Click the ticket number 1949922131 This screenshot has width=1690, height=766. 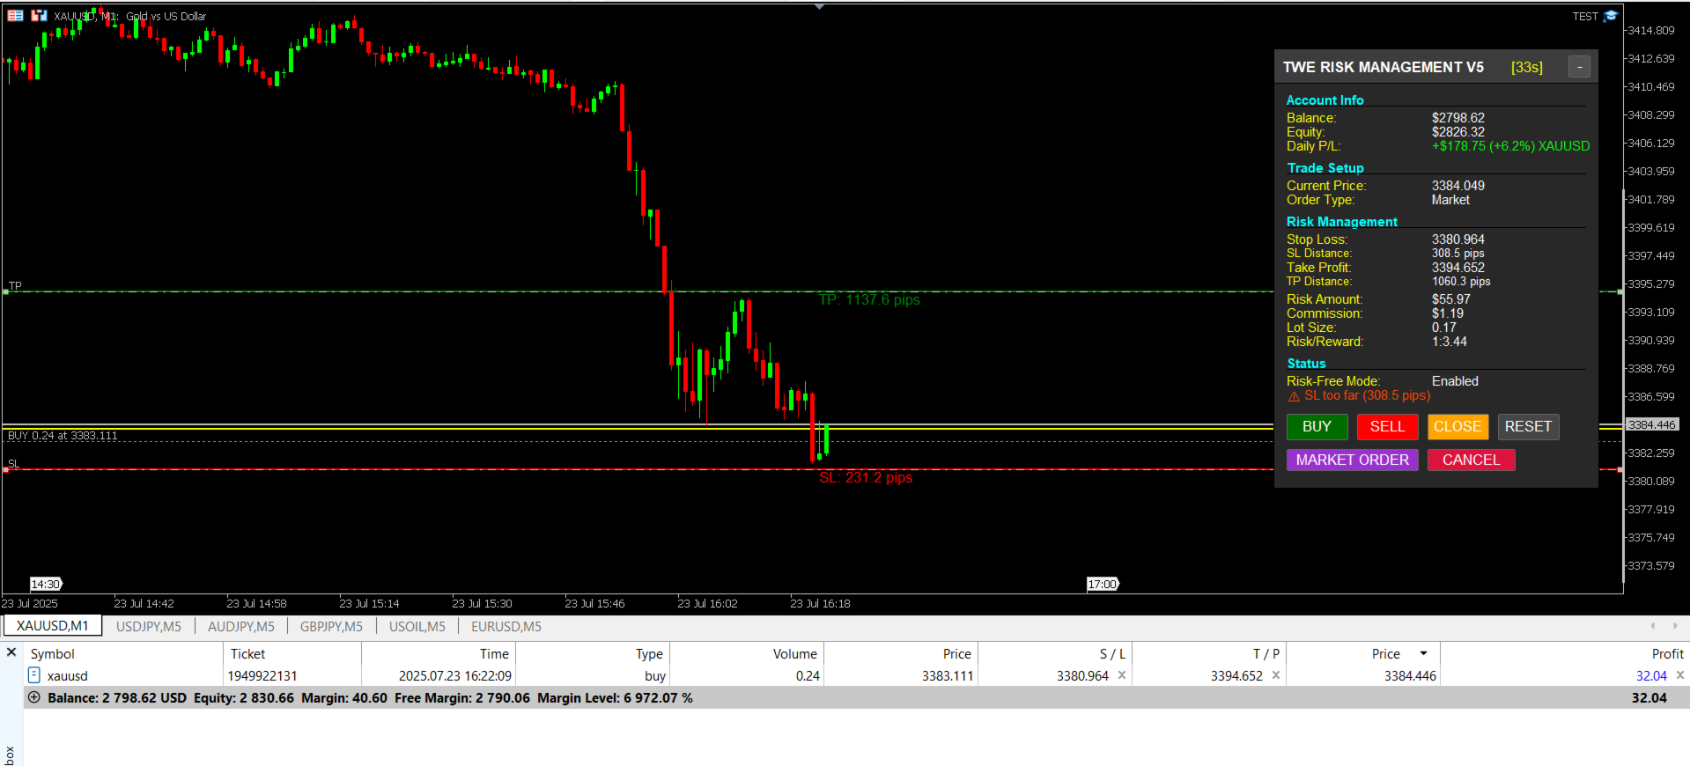262,676
